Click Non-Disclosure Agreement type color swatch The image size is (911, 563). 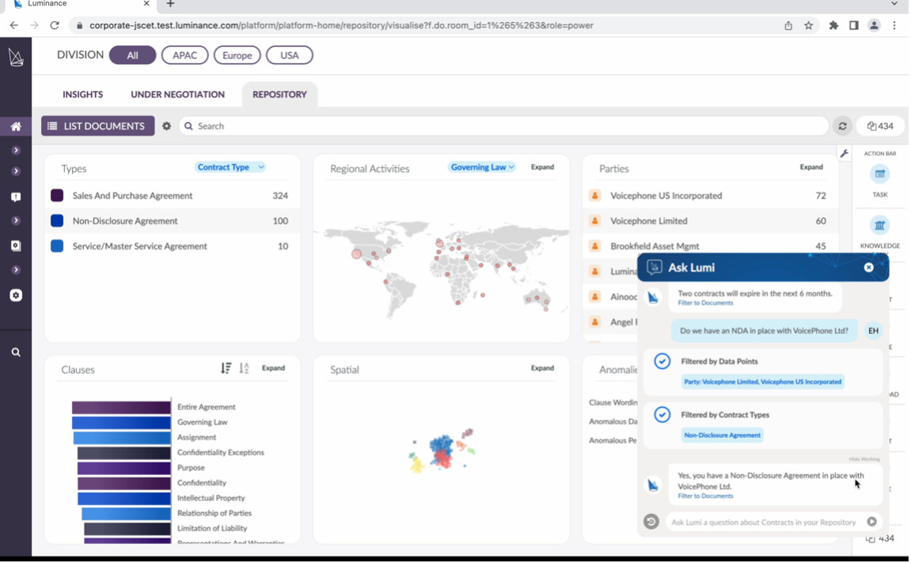[57, 221]
